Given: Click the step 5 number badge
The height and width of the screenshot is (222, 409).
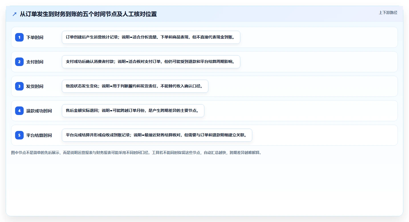Looking at the screenshot, I should (x=19, y=135).
